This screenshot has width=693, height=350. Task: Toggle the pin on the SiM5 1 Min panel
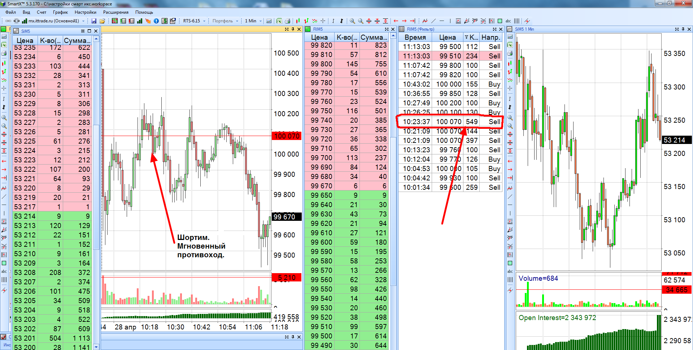pos(683,29)
